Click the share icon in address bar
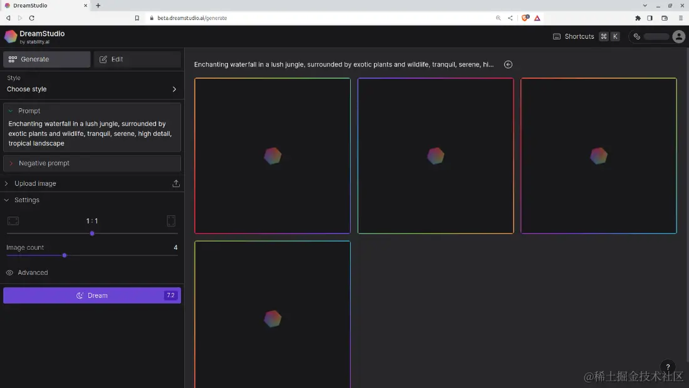The image size is (689, 388). [x=510, y=18]
